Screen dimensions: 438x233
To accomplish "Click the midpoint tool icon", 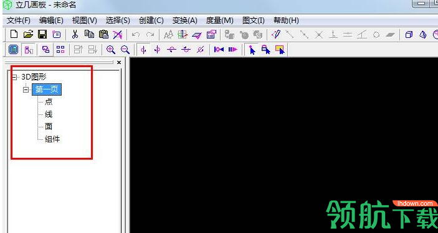I will point(304,35).
